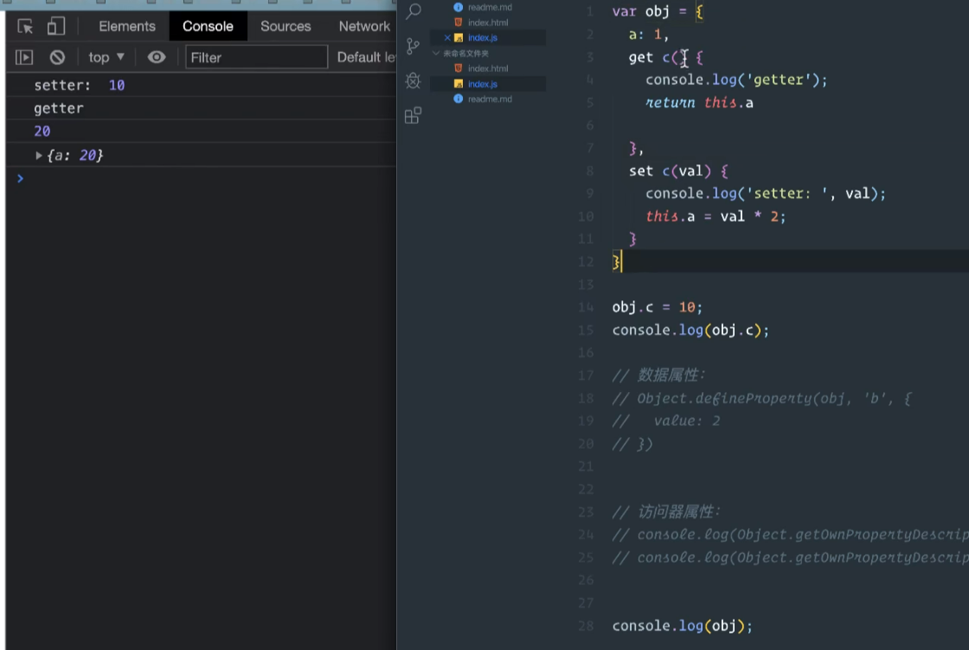Click the 'obj.c = 10;' code line
Viewport: 969px width, 650px height.
[657, 307]
